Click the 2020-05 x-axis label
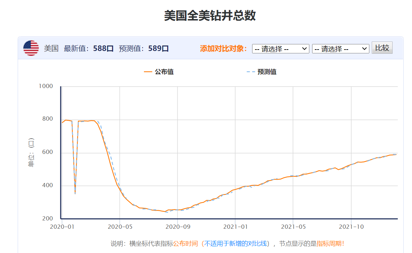Screen dimensions: 412x253 [x=120, y=227]
